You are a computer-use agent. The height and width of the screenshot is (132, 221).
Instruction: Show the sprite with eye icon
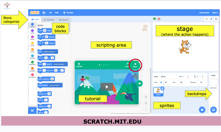161,82
